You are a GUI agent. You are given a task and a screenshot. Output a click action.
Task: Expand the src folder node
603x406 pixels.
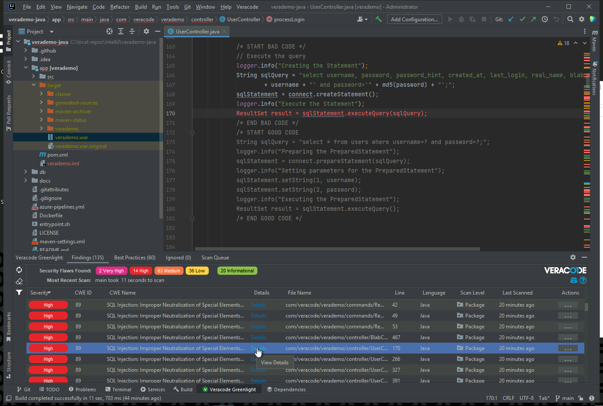(34, 76)
